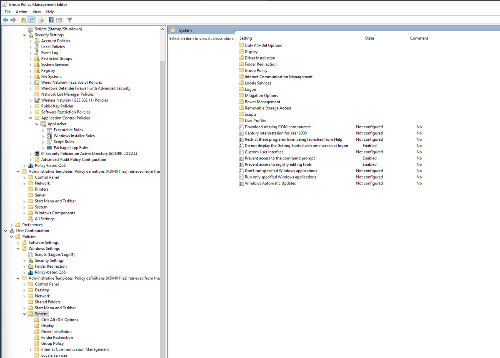Select All Settings tree node
The height and width of the screenshot is (358, 500).
pyautogui.click(x=45, y=219)
